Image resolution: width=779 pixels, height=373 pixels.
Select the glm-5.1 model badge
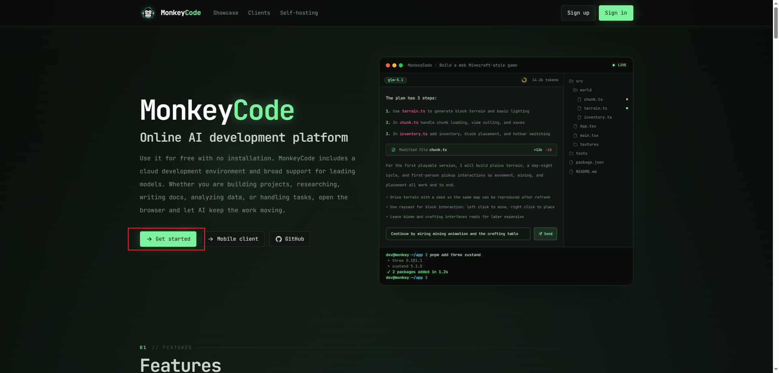point(396,80)
